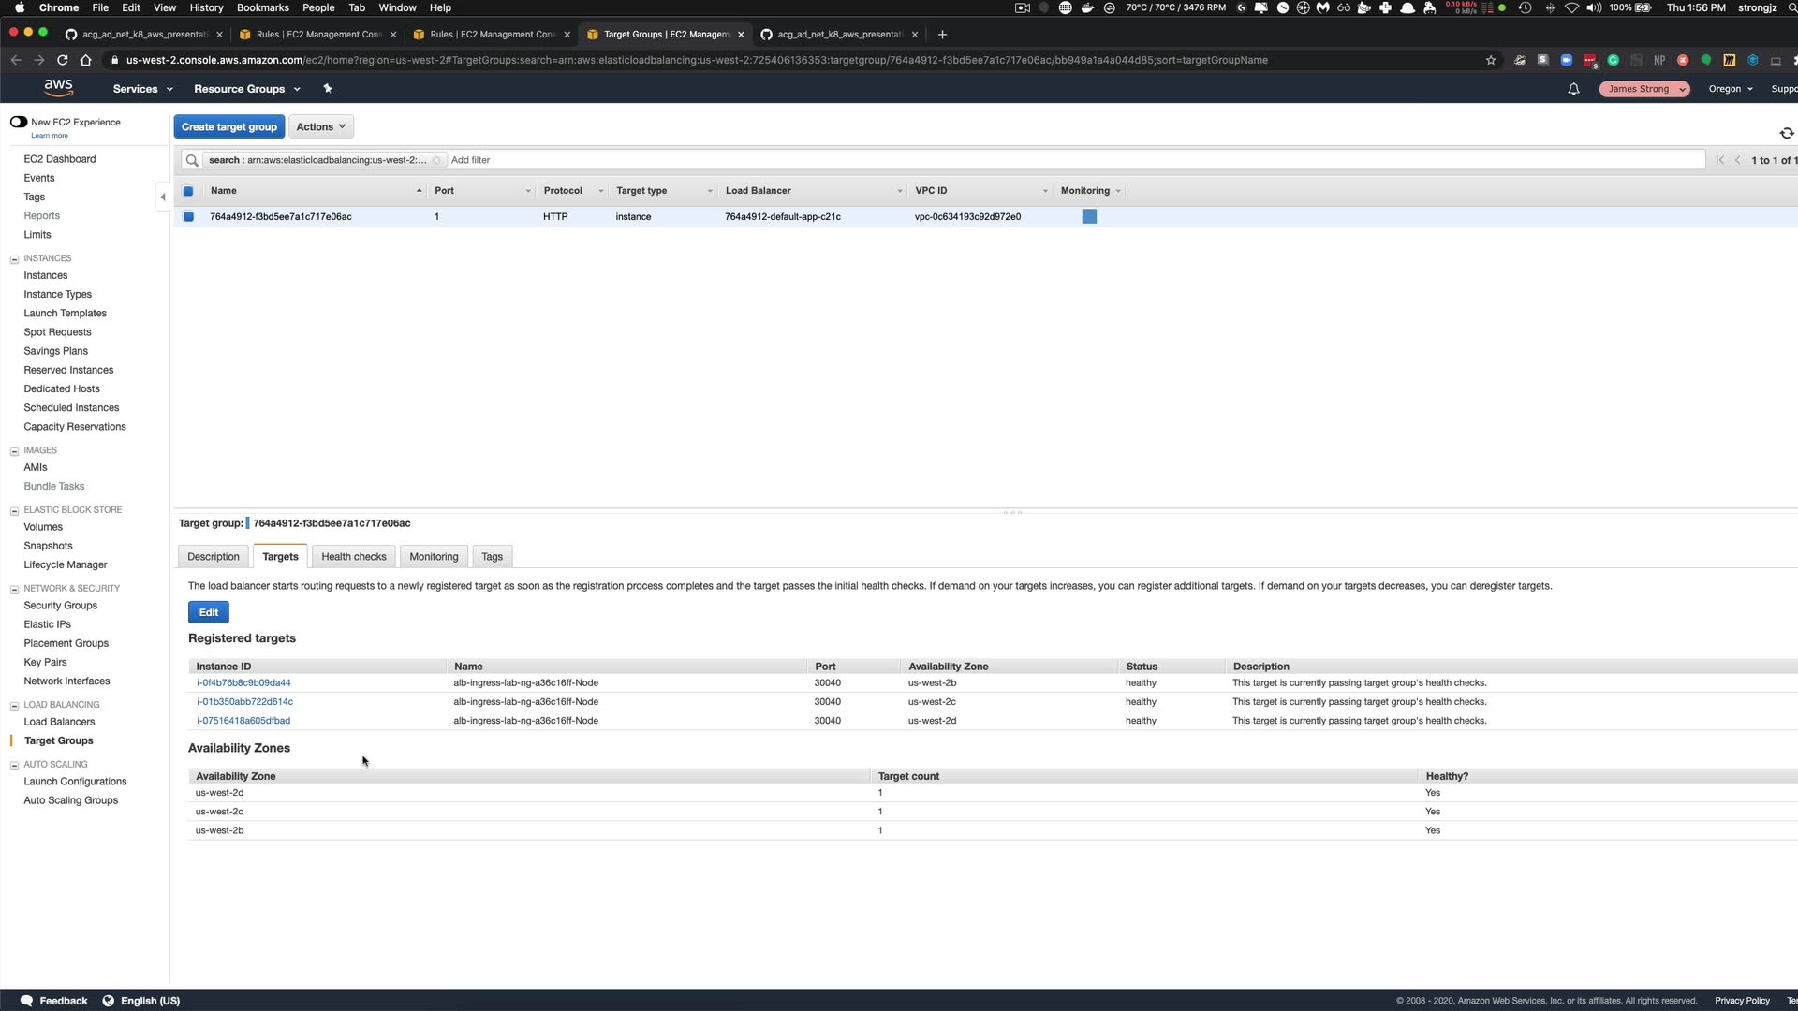The image size is (1798, 1011).
Task: Open the Description tab
Action: [x=213, y=557]
